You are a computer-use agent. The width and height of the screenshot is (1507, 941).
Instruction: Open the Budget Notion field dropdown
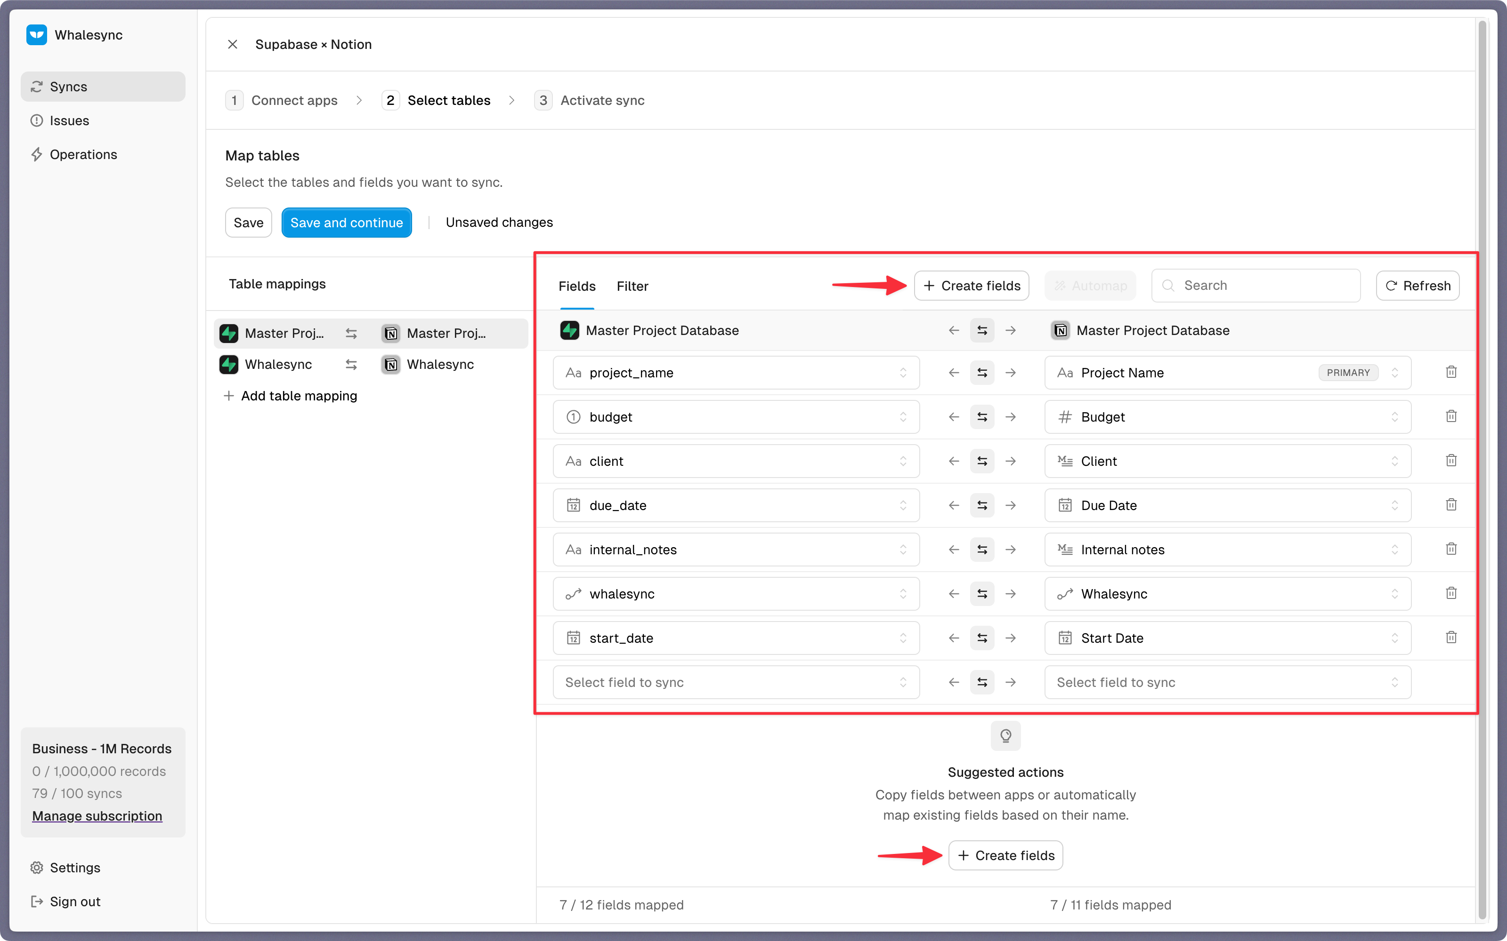(x=1227, y=417)
